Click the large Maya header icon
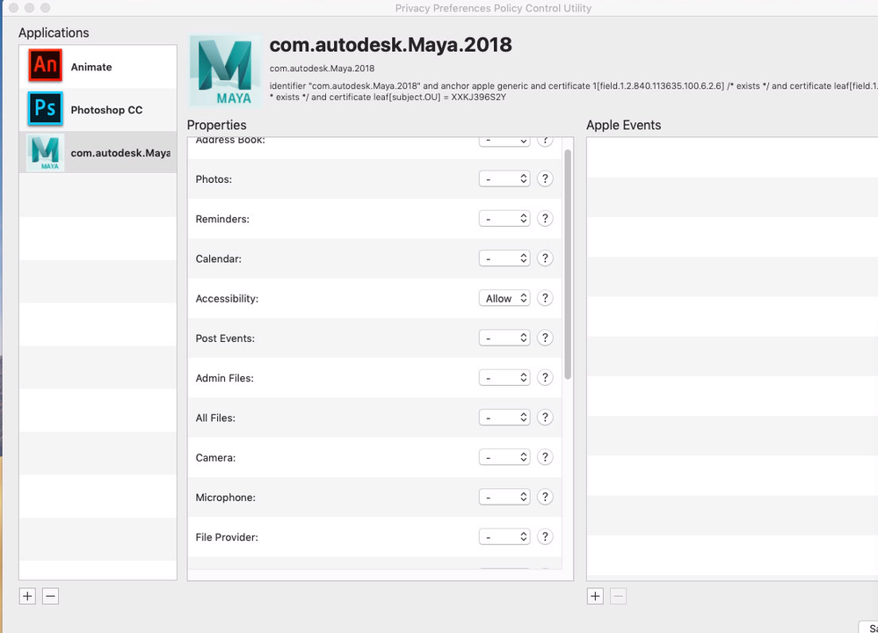 click(225, 71)
